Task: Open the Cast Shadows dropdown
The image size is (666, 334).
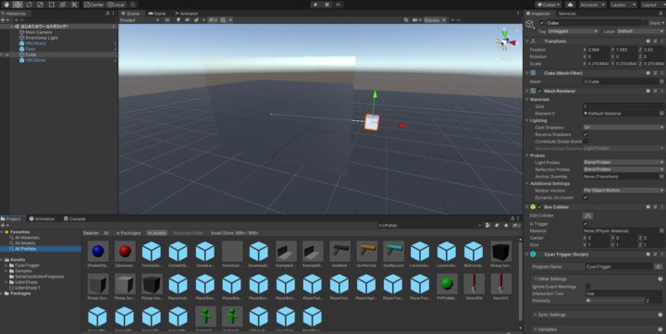Action: pyautogui.click(x=623, y=127)
